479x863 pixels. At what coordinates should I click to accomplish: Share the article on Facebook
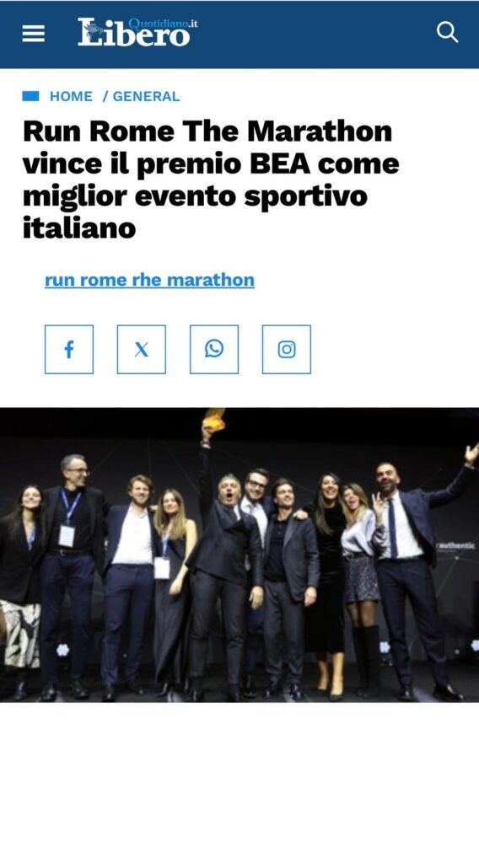[69, 350]
